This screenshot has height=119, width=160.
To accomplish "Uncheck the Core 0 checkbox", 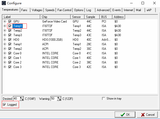I will [x=10, y=53].
